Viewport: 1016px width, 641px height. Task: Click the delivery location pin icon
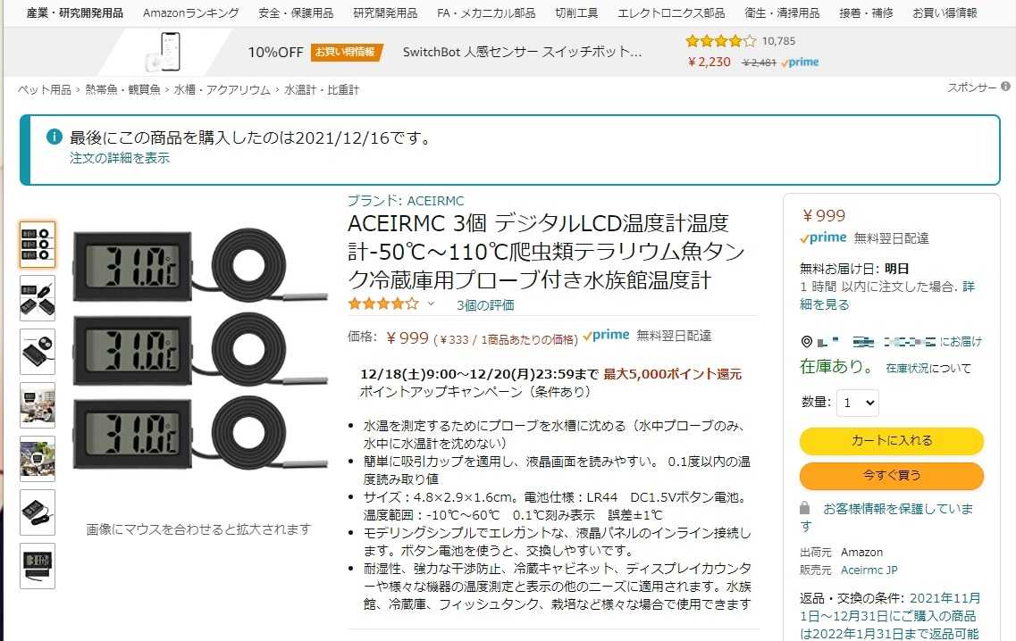[807, 341]
